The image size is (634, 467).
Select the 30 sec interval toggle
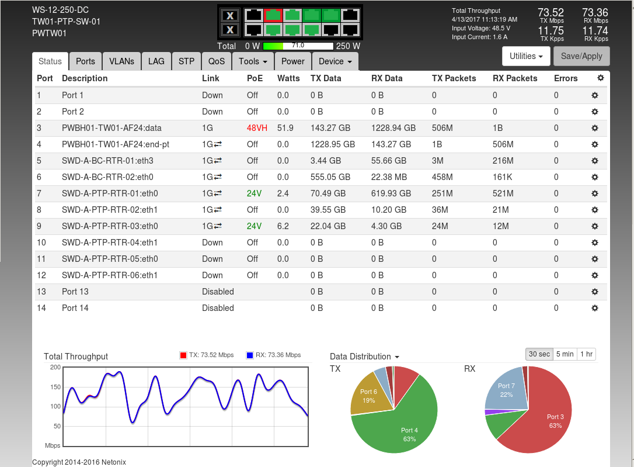click(539, 354)
